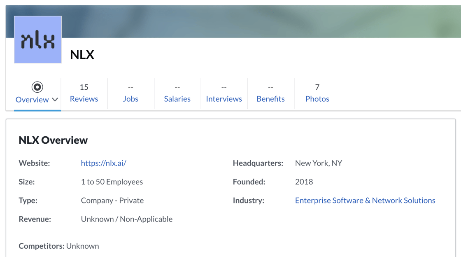Open the Reviews tab

tap(84, 99)
